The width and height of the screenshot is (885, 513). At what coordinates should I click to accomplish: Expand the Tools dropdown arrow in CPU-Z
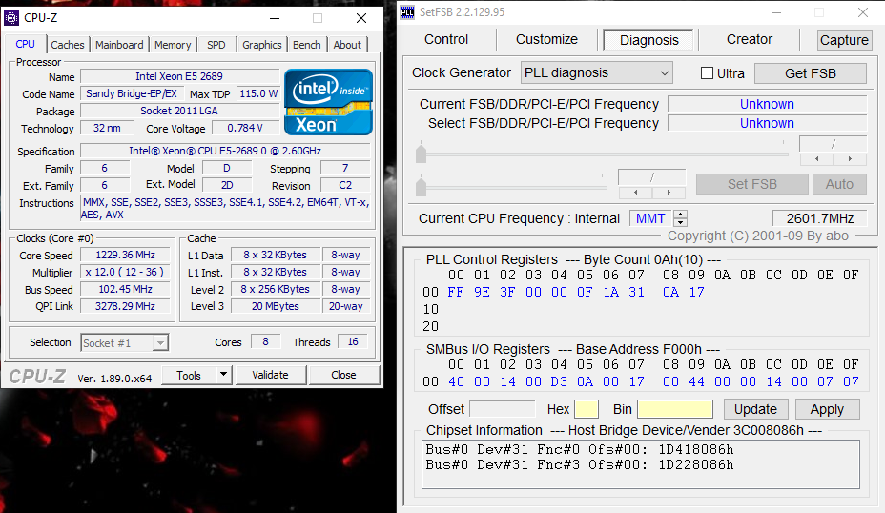point(224,375)
